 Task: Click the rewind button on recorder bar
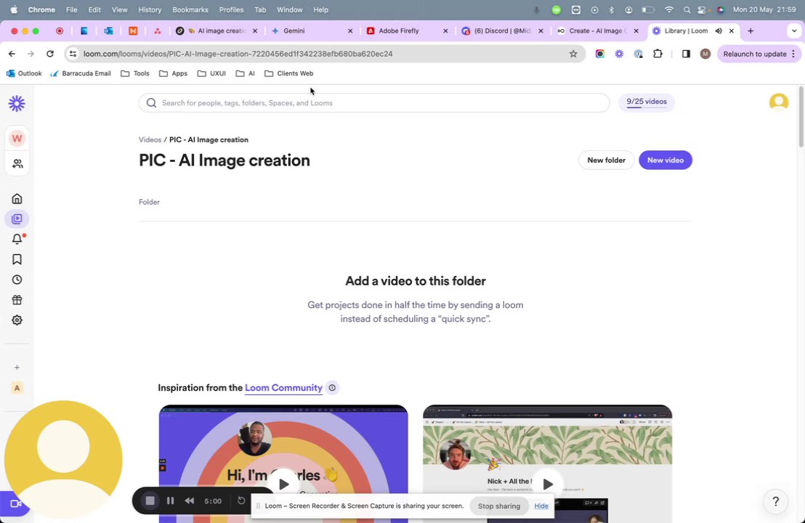click(x=190, y=500)
